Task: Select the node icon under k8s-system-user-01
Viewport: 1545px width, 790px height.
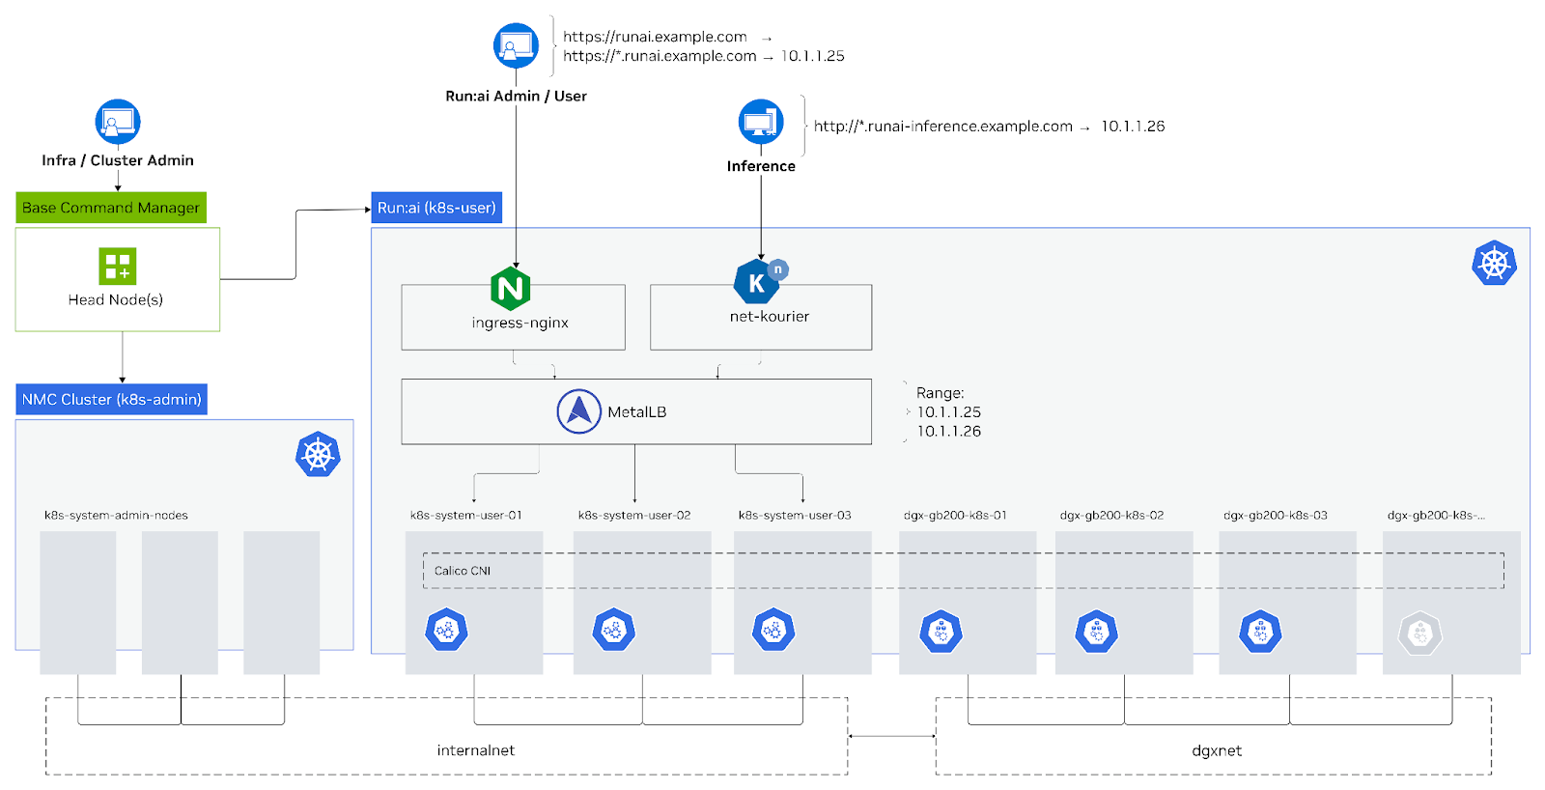Action: pyautogui.click(x=446, y=631)
